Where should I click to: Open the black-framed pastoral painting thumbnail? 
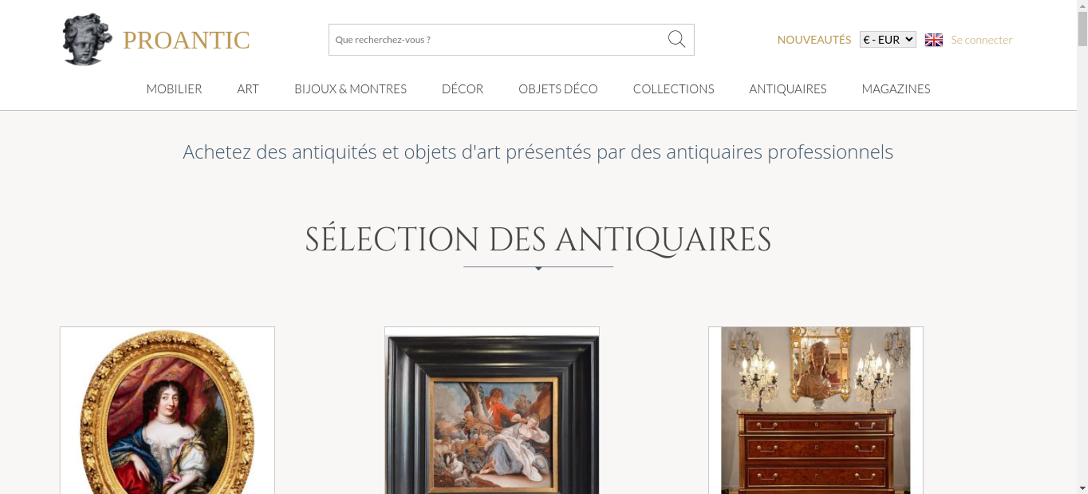click(x=492, y=410)
